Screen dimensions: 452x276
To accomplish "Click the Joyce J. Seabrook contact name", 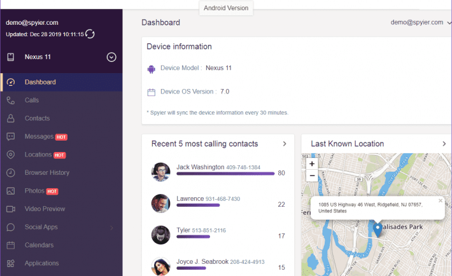I will coord(202,261).
